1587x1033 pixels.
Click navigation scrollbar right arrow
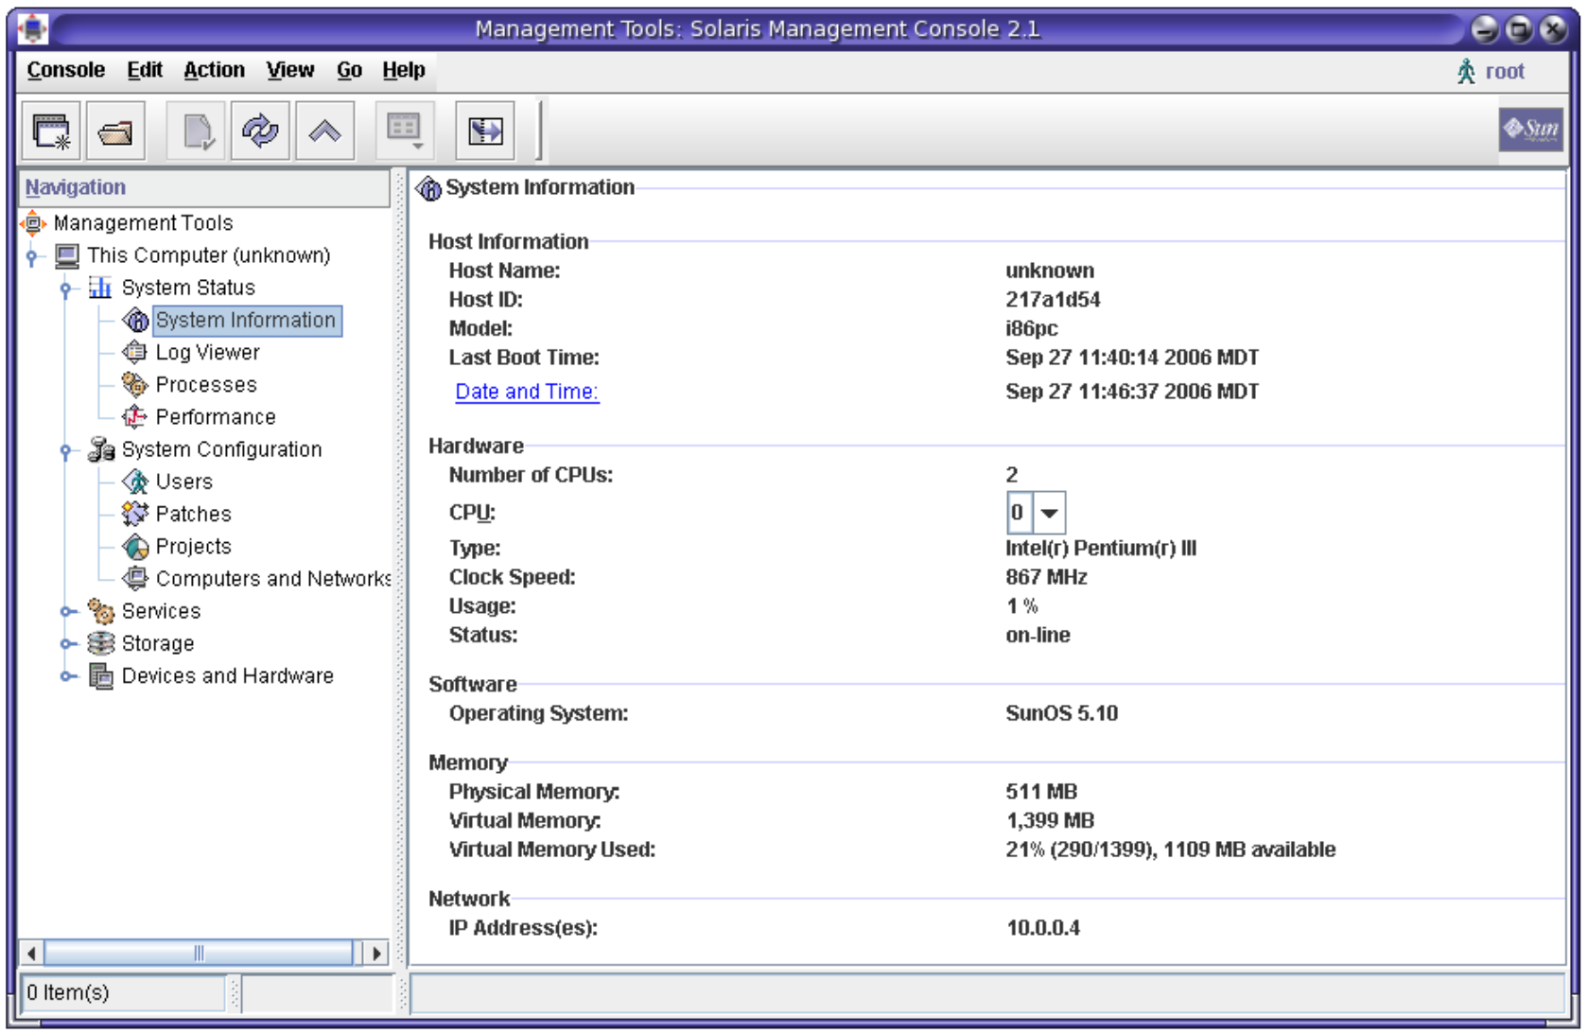[377, 953]
